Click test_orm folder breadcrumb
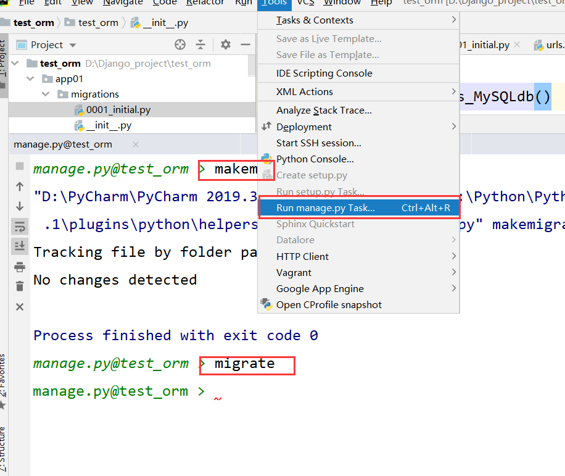Viewport: 565px width, 476px height. point(91,23)
